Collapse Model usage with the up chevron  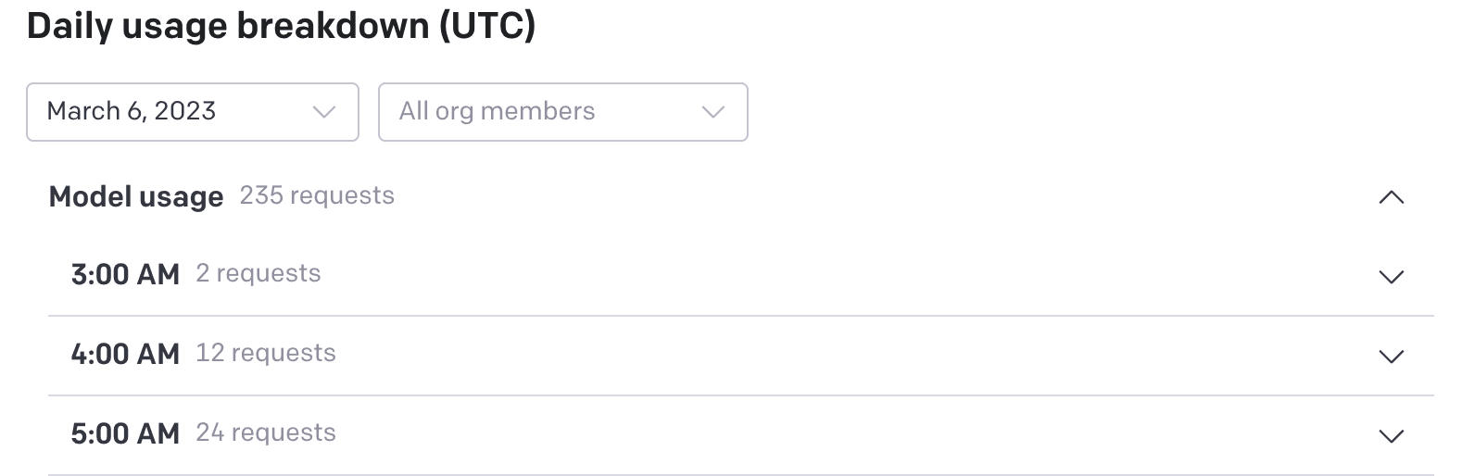point(1391,197)
